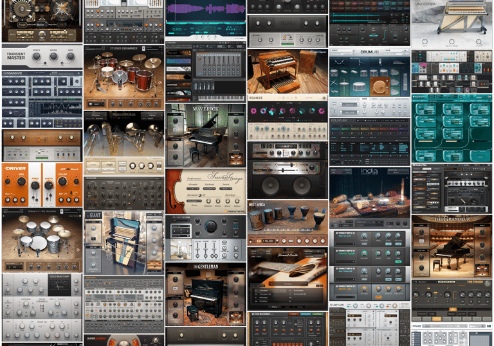Open the Supercharger compressor thumbnail

[x=123, y=340]
